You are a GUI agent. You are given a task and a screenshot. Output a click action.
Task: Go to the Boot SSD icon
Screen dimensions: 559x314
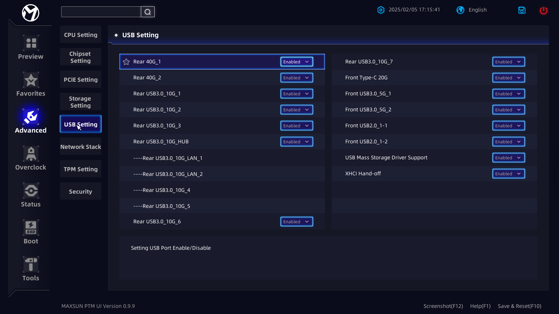tap(31, 228)
